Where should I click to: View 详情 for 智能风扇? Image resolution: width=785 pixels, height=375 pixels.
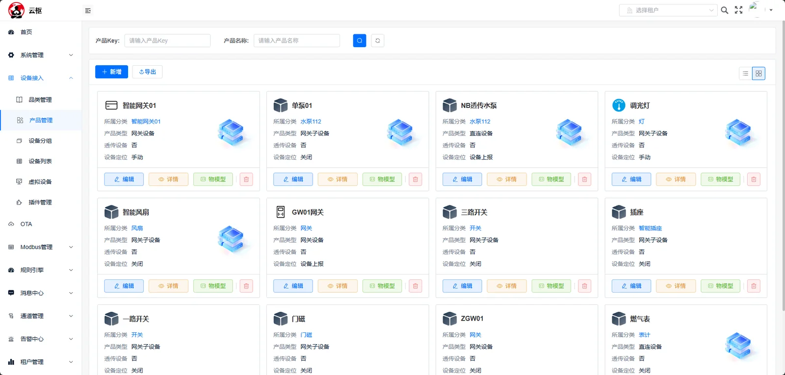(x=168, y=286)
